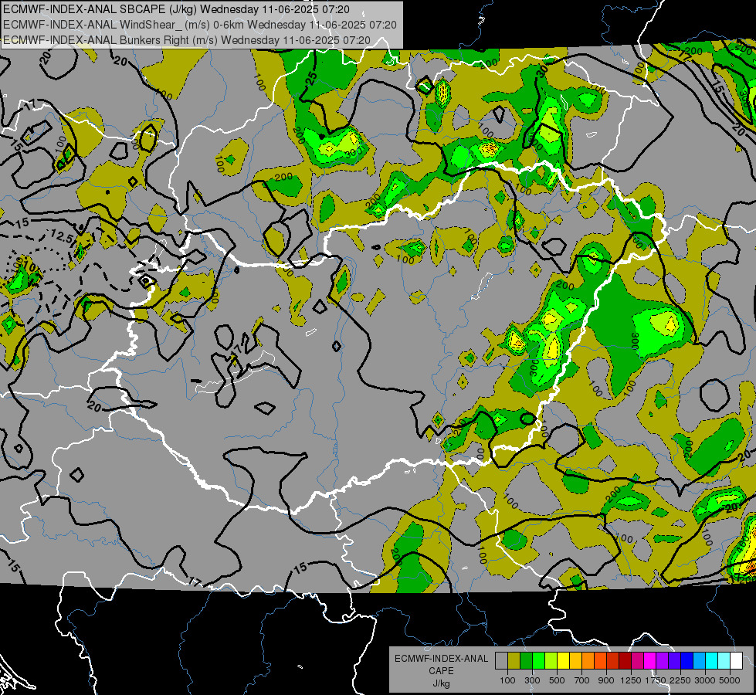Click the J/kg unit label in legend
The height and width of the screenshot is (695, 756).
[441, 683]
